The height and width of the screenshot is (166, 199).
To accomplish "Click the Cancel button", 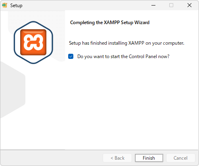I will point(180,158).
